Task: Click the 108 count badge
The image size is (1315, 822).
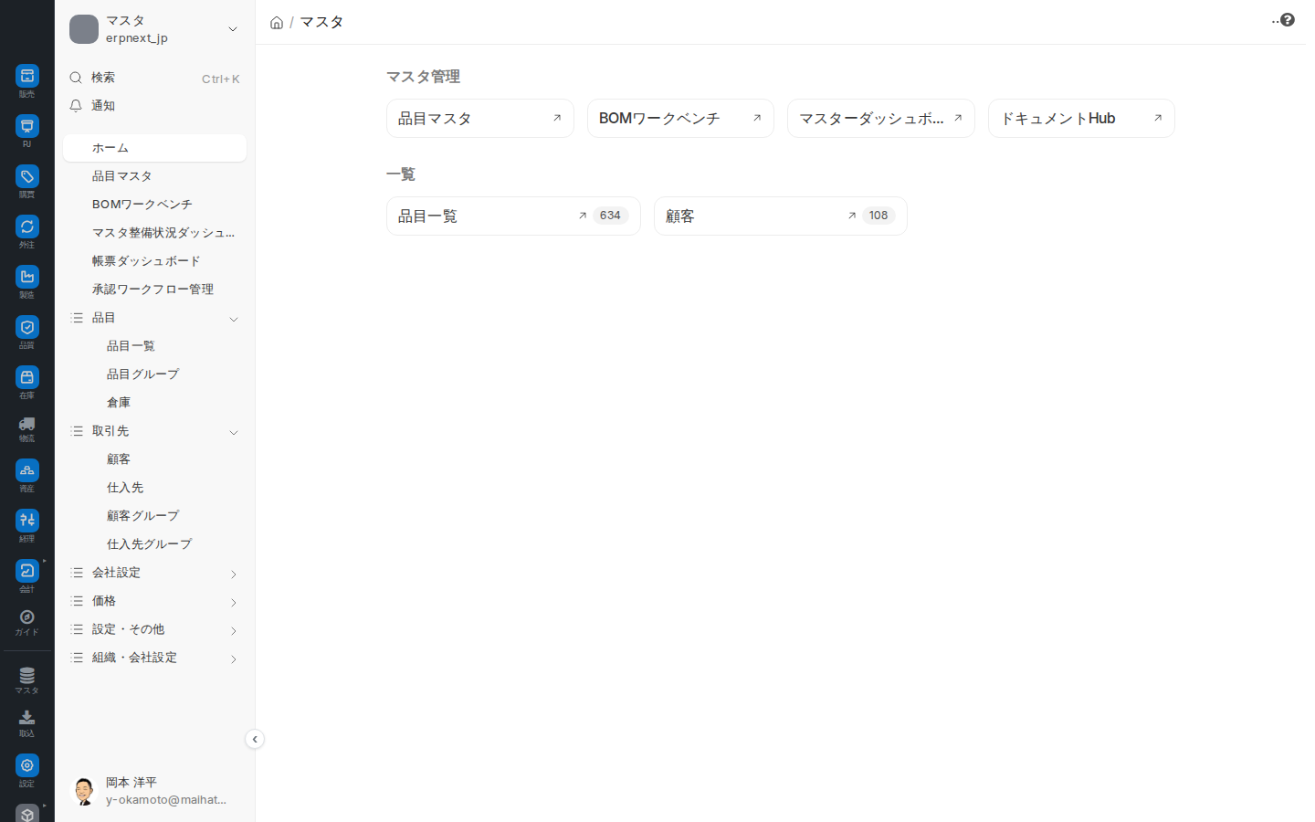Action: click(x=878, y=216)
